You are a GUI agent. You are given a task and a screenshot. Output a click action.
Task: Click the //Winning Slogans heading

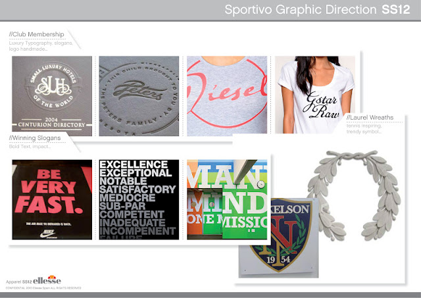point(35,138)
